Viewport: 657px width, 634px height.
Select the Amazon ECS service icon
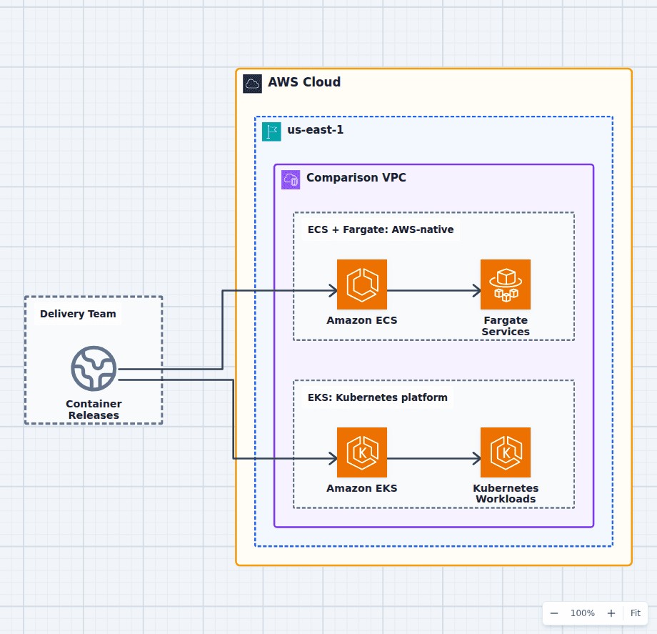(362, 284)
